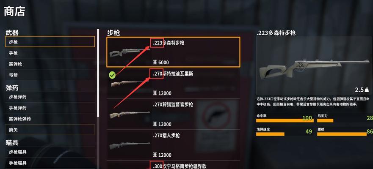Screen dimensions: 373x169
Task: Select the 箭矢 ammo category
Action: pyautogui.click(x=50, y=130)
